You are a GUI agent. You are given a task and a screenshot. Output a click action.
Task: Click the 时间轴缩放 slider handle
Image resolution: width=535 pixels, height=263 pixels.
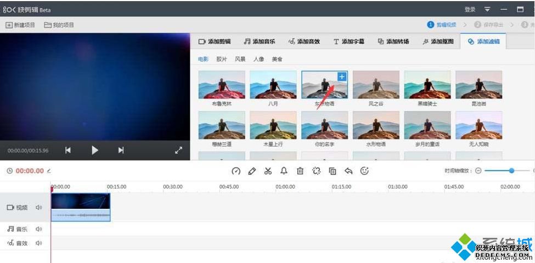(x=511, y=171)
